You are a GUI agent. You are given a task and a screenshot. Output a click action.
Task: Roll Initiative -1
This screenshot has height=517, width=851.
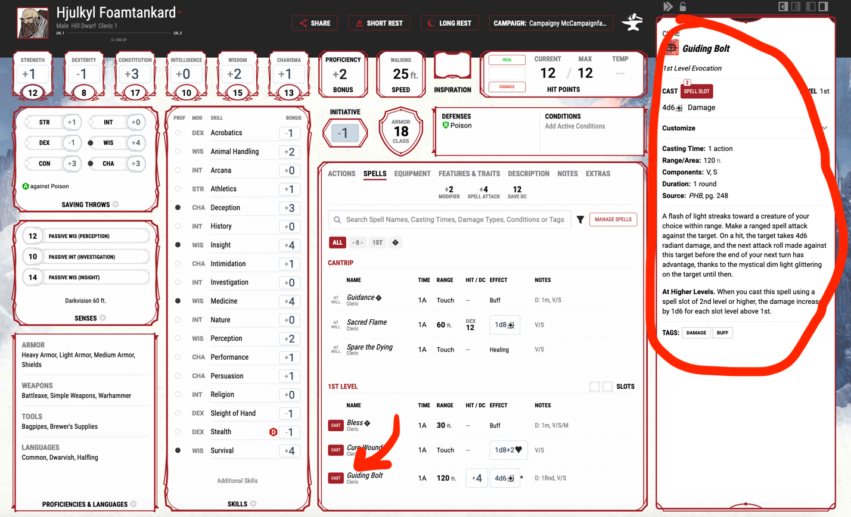click(344, 133)
